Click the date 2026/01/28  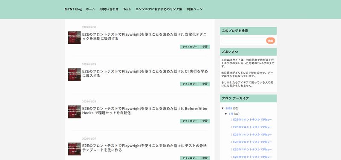click(89, 101)
